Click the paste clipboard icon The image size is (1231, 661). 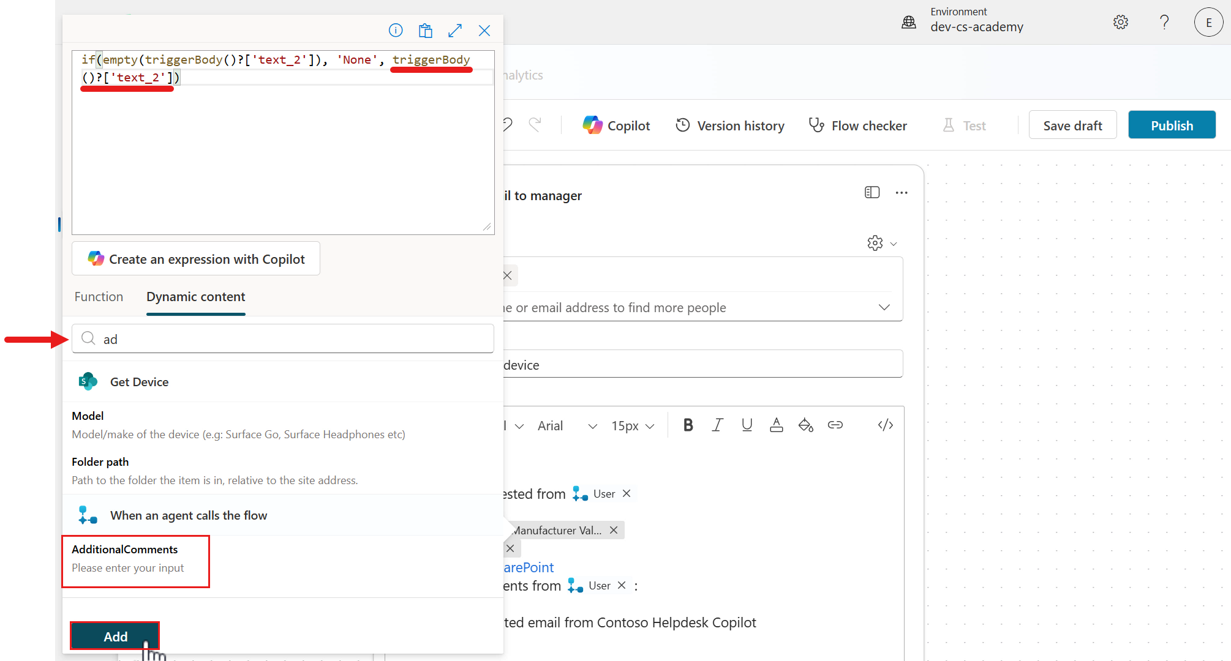pos(425,30)
